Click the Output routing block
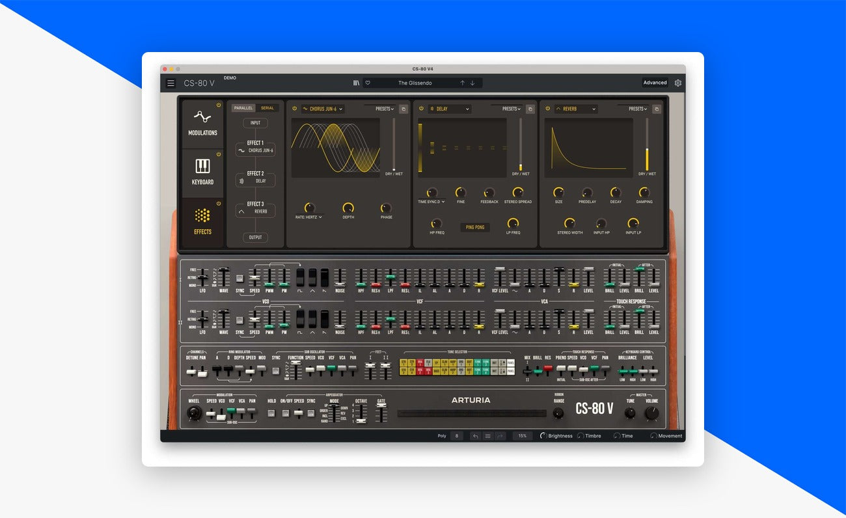The width and height of the screenshot is (846, 518). click(255, 238)
